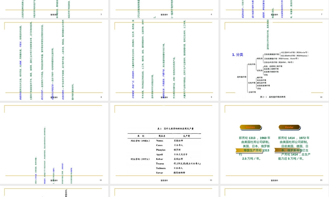
Task: Select slide 8 thumbnail with rotated green text
Action: point(54,60)
